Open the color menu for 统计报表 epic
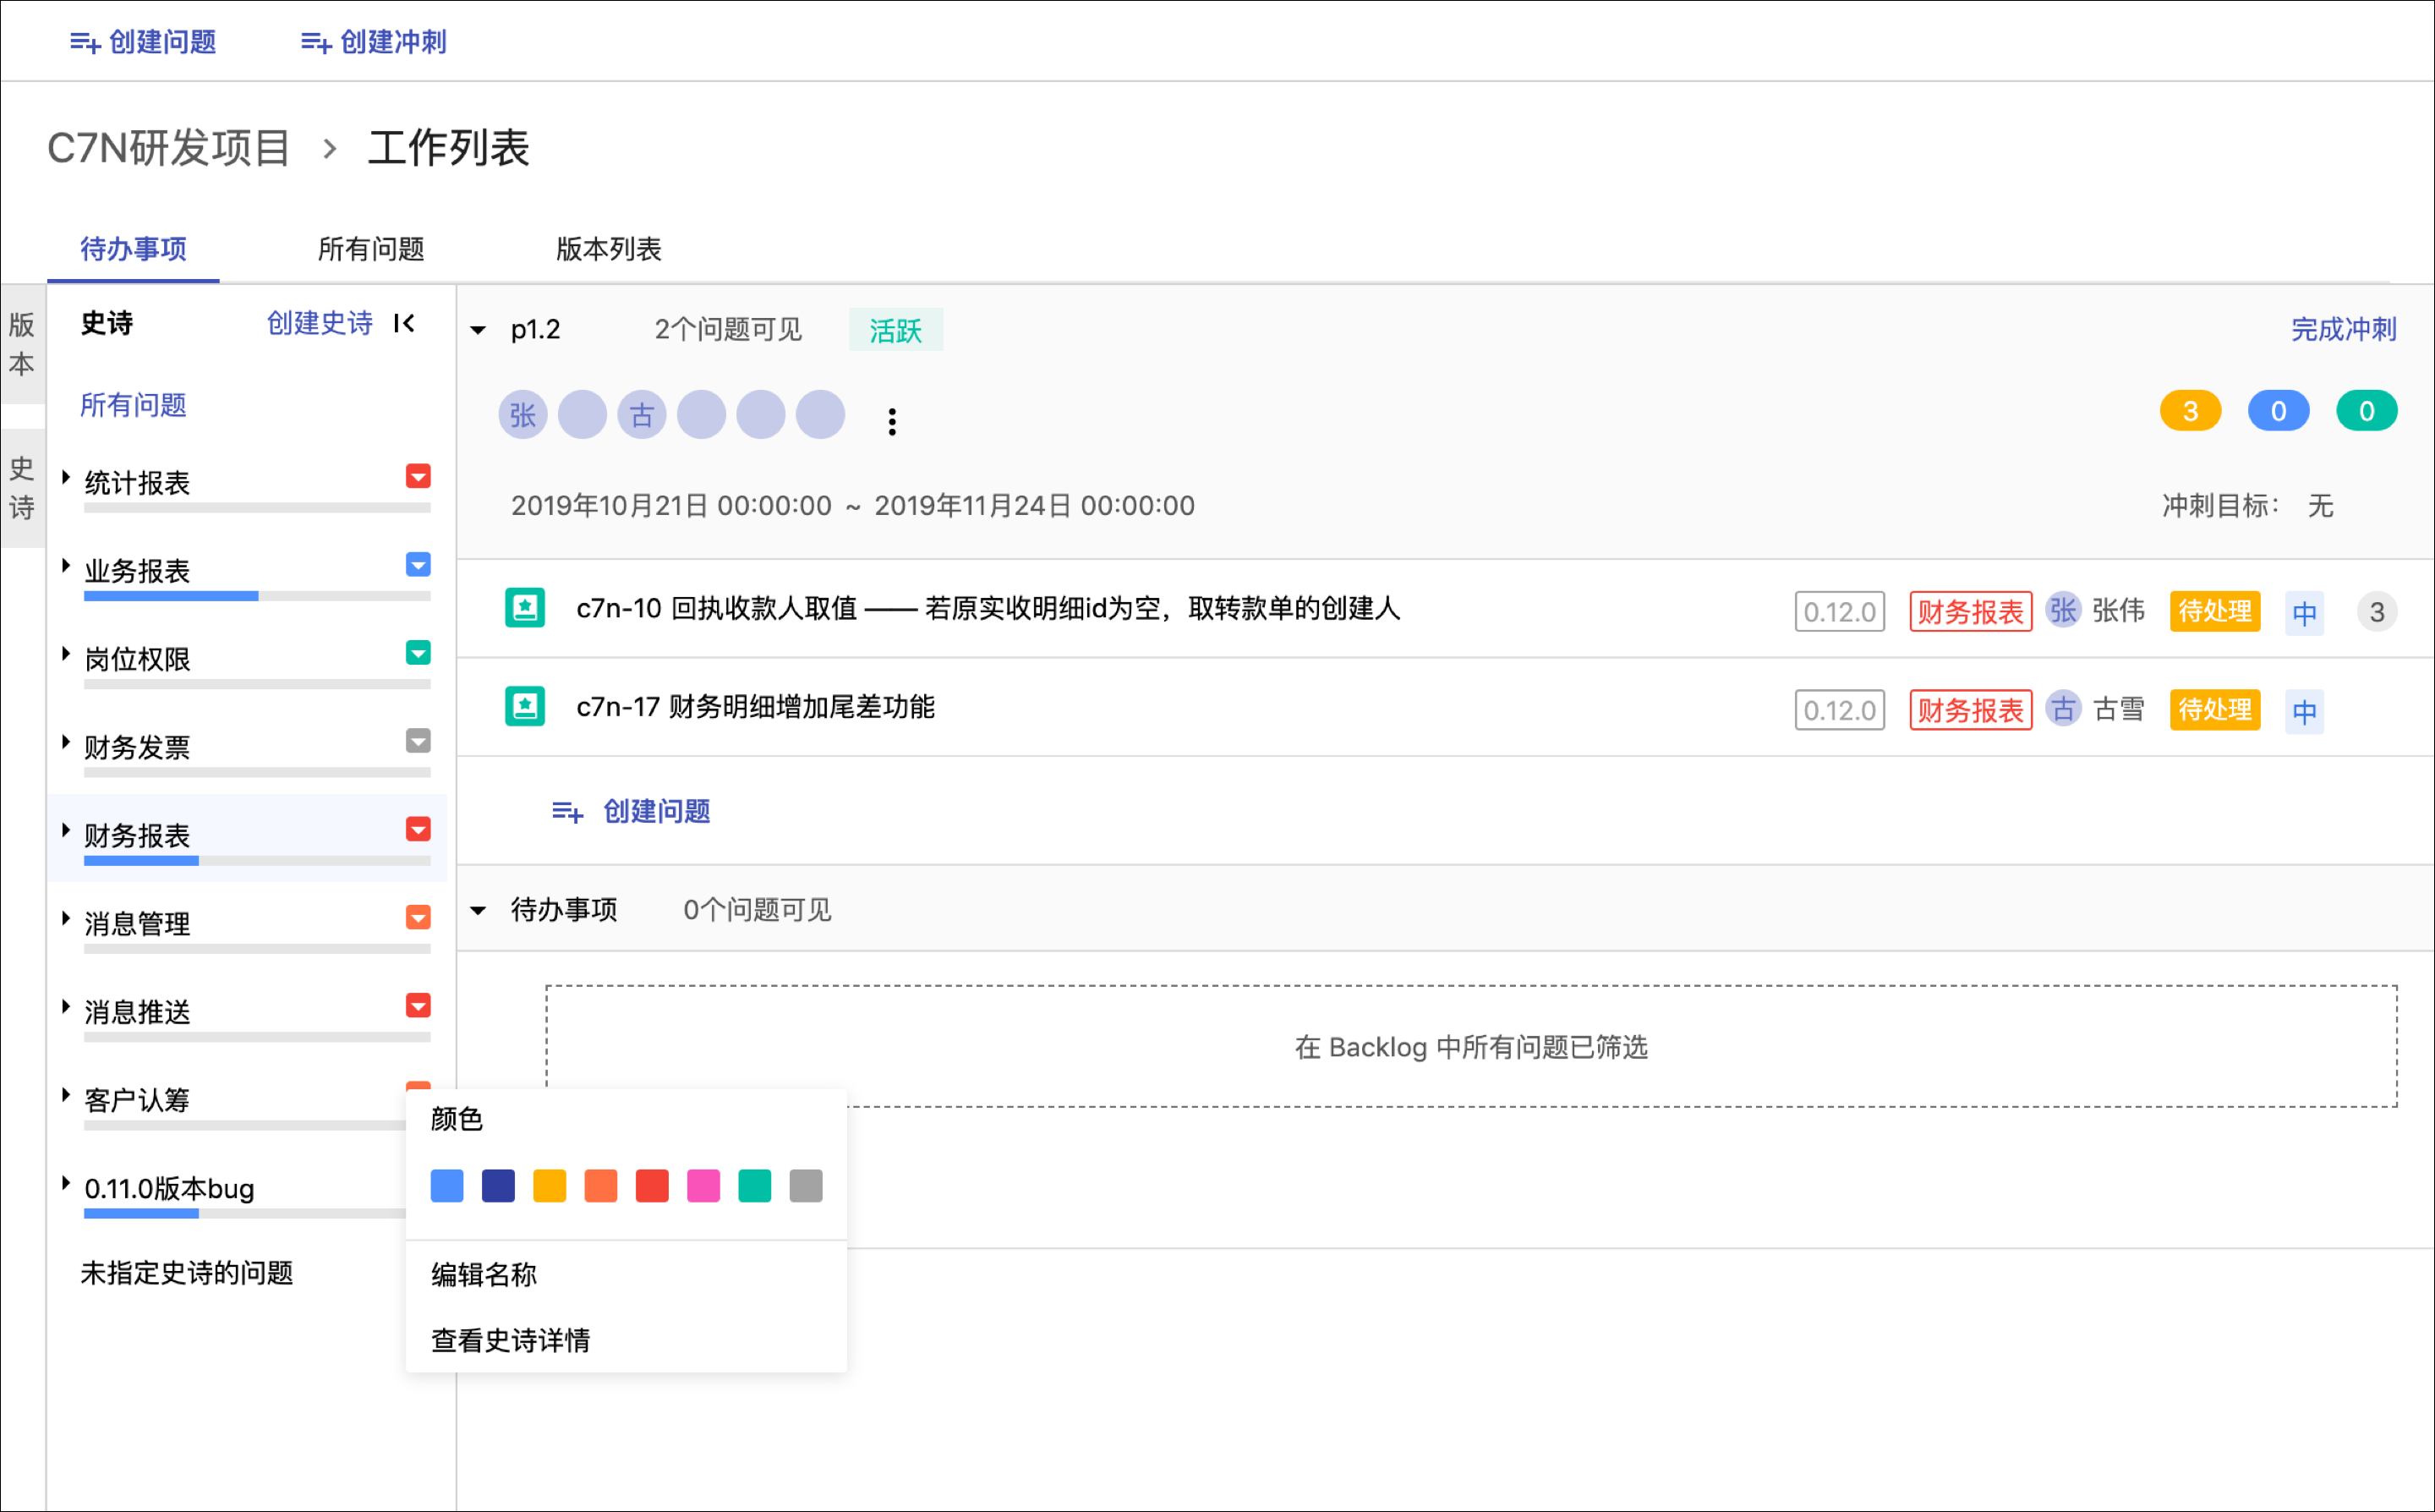The width and height of the screenshot is (2435, 1512). [x=418, y=476]
